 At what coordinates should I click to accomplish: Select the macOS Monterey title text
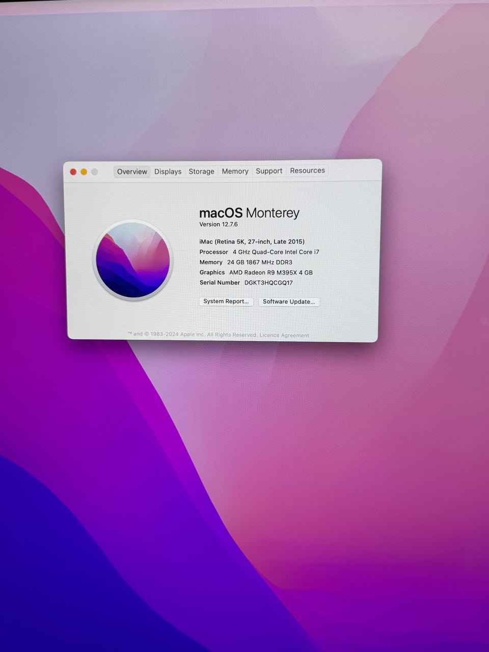249,212
